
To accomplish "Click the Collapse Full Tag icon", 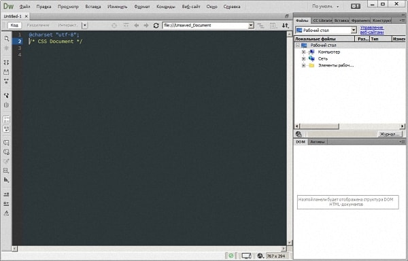I will 6,63.
